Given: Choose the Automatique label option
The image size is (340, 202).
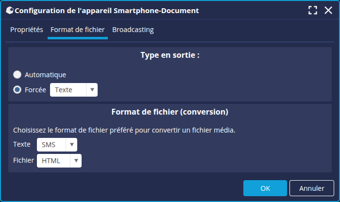Looking at the screenshot, I should coord(45,75).
